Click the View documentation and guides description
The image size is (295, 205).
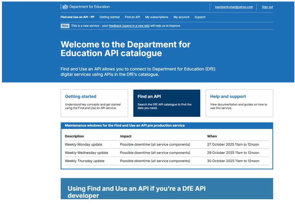(238, 106)
